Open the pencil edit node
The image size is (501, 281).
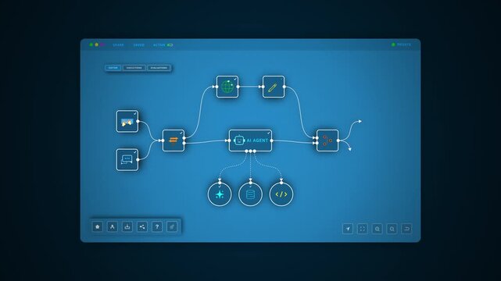pos(274,87)
